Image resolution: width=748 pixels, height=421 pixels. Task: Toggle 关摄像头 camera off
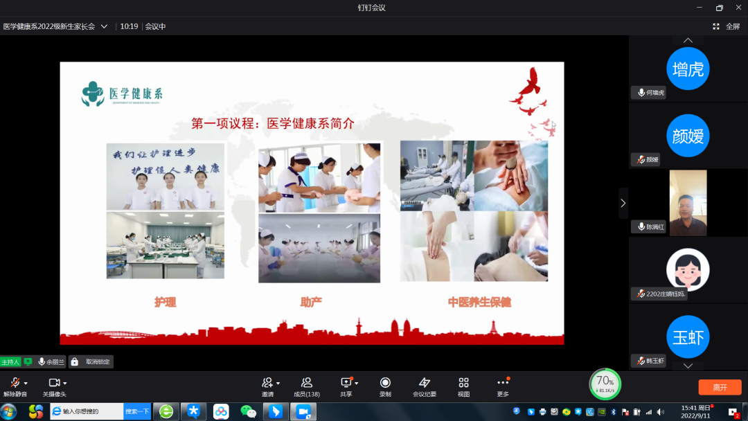click(x=53, y=383)
